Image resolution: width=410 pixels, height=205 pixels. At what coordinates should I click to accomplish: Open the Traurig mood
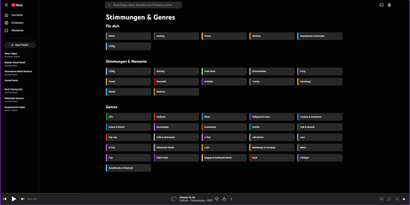coord(272,82)
